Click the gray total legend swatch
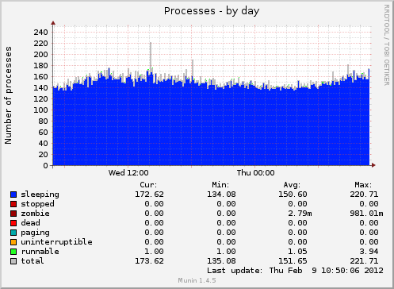 tap(13, 261)
